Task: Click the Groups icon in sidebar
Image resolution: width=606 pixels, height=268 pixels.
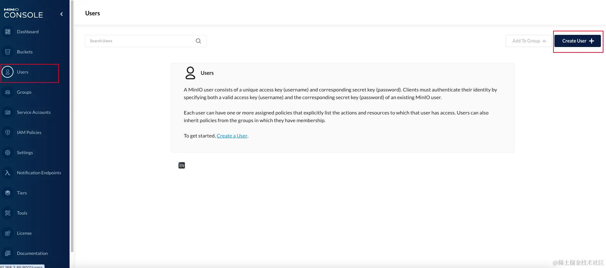Action: [8, 92]
